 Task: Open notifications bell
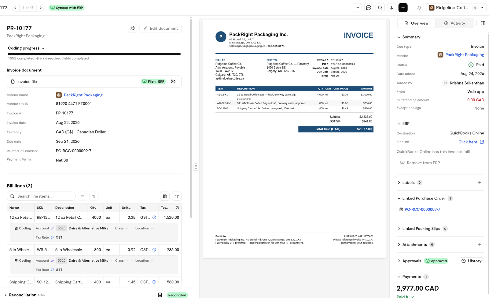[x=419, y=8]
